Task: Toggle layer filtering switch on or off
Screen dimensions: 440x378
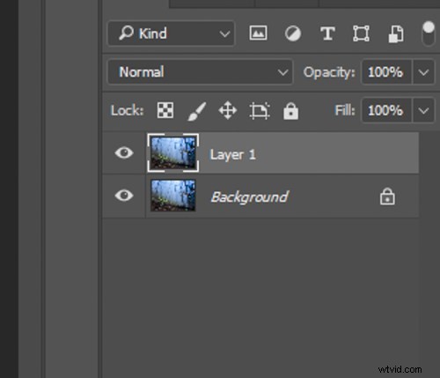Action: click(429, 33)
